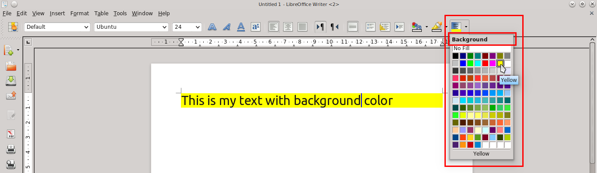Click the line spacing icon
Image resolution: width=597 pixels, height=173 pixels.
[x=353, y=27]
